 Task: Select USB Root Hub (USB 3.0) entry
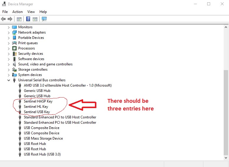42,154
